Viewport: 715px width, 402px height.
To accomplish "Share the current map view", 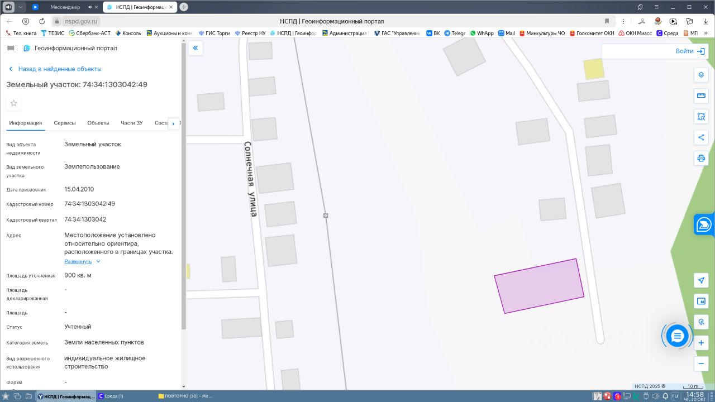I will pos(701,137).
